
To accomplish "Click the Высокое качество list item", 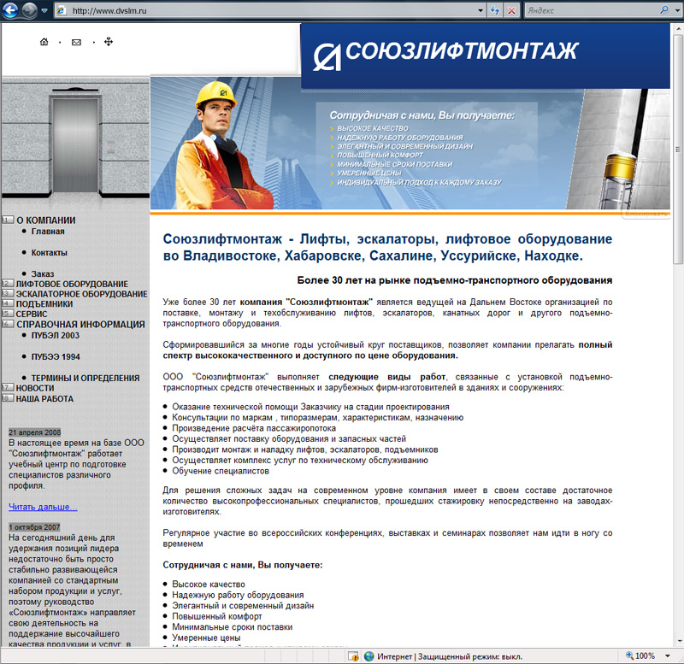I will (x=209, y=585).
